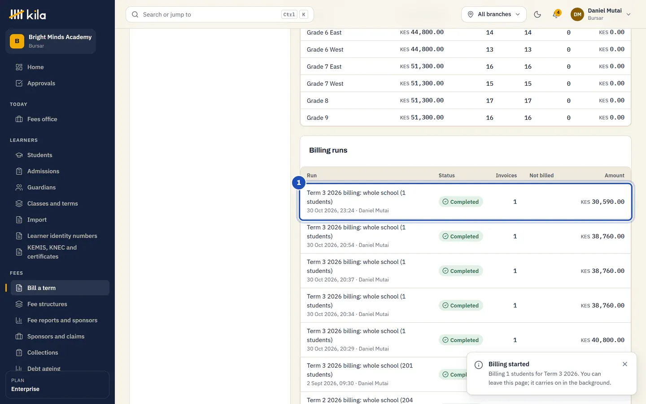Open the All branches dropdown
The image size is (646, 404).
coord(494,14)
